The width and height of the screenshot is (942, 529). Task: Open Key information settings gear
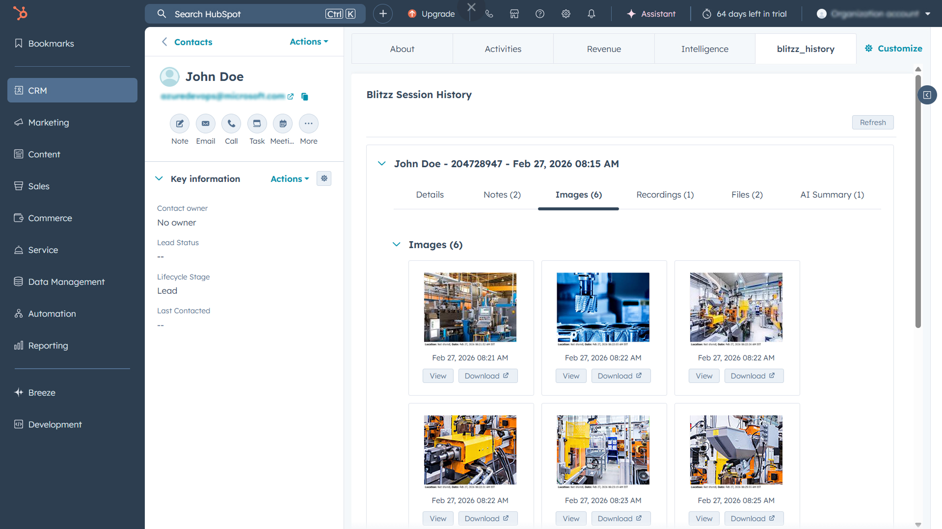pos(324,178)
